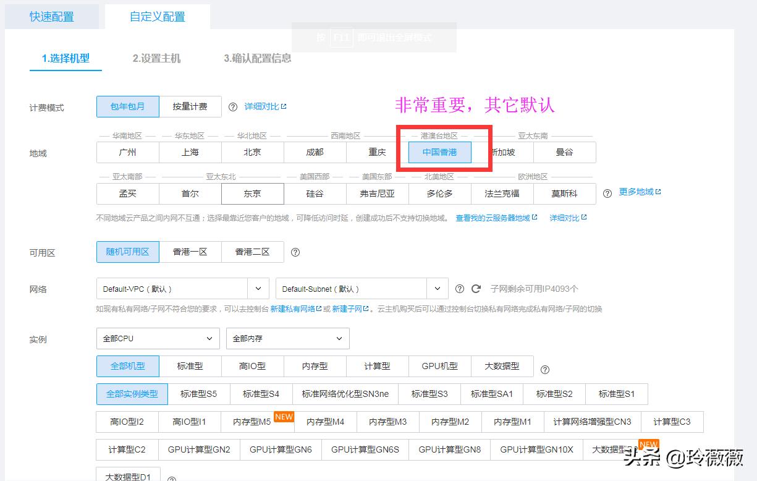Select the 香港一区 availability zone
The height and width of the screenshot is (481, 757).
pos(191,252)
